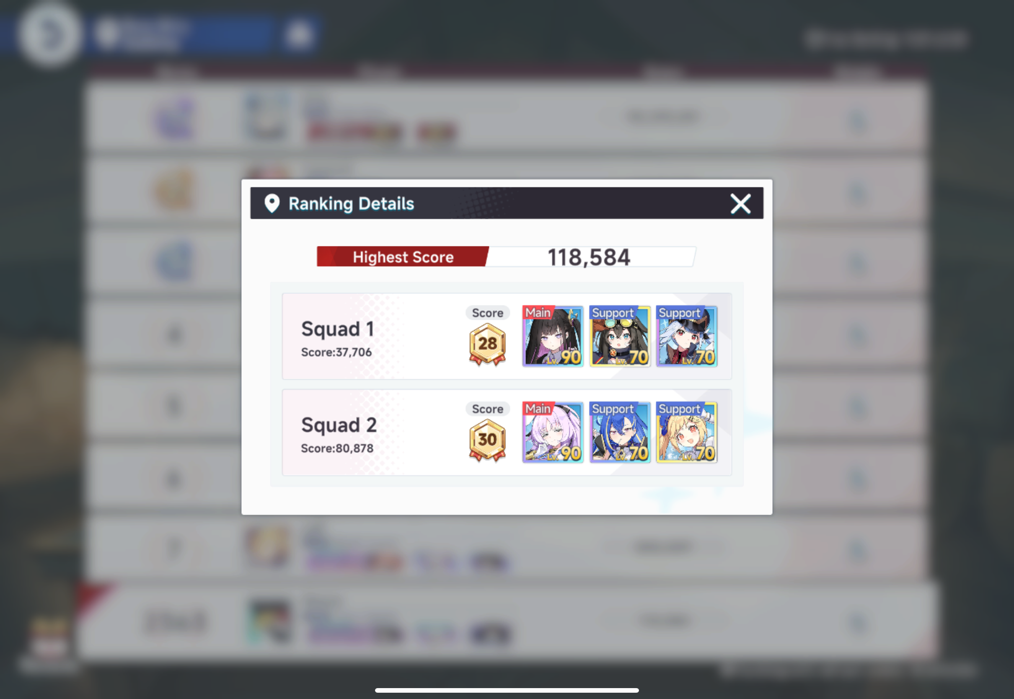Image resolution: width=1014 pixels, height=699 pixels.
Task: Tap the Highest Score red banner
Action: pos(403,256)
